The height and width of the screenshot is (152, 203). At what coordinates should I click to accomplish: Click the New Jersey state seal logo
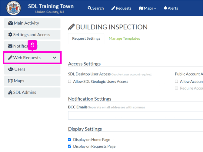[x=13, y=8]
